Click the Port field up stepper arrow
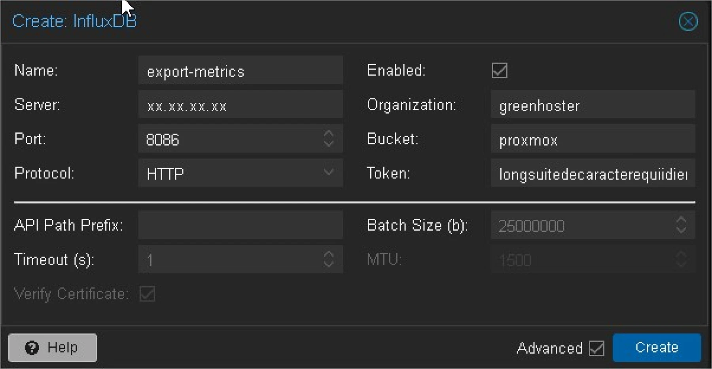 pyautogui.click(x=329, y=135)
